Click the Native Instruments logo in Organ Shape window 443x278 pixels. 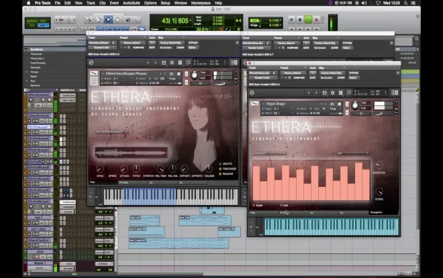(252, 92)
